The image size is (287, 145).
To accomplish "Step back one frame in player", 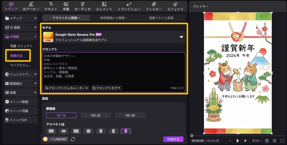I will tap(230, 141).
